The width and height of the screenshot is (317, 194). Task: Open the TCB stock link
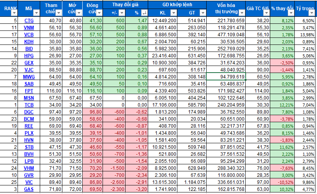click(29, 105)
